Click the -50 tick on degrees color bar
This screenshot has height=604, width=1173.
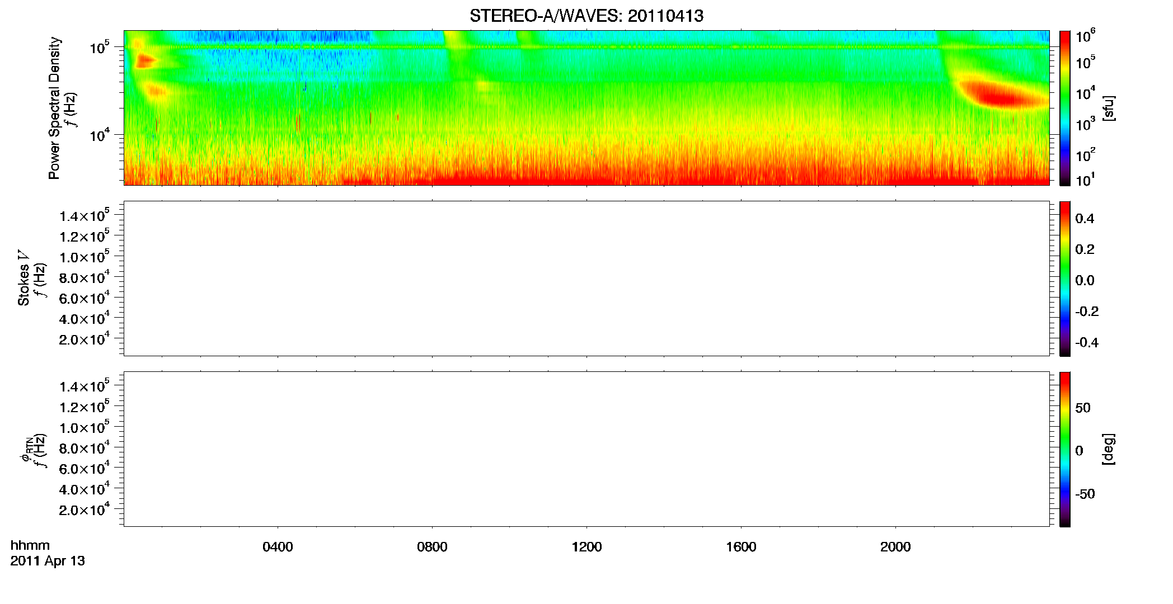[1085, 494]
